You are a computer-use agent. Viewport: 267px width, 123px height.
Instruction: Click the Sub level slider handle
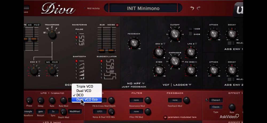coord(102,50)
